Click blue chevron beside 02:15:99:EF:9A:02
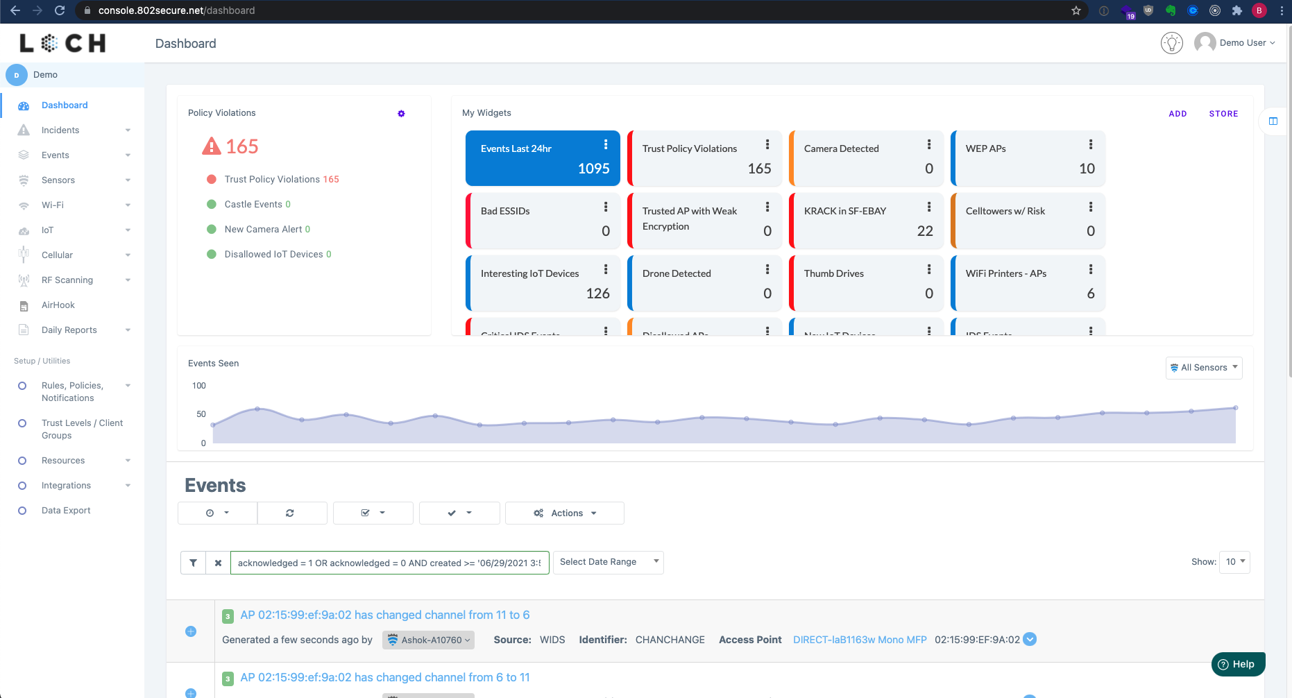Image resolution: width=1292 pixels, height=698 pixels. pos(1030,640)
